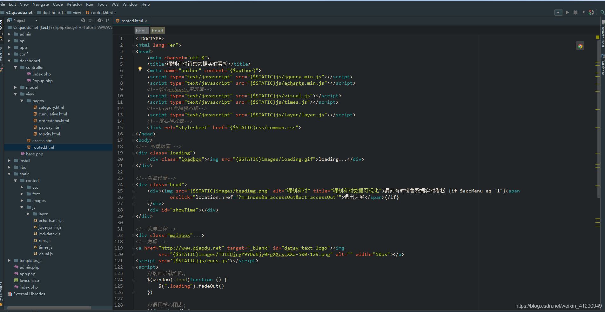This screenshot has width=605, height=312.
Task: Click the view breadcrumb in navigation bar
Action: tap(74, 12)
